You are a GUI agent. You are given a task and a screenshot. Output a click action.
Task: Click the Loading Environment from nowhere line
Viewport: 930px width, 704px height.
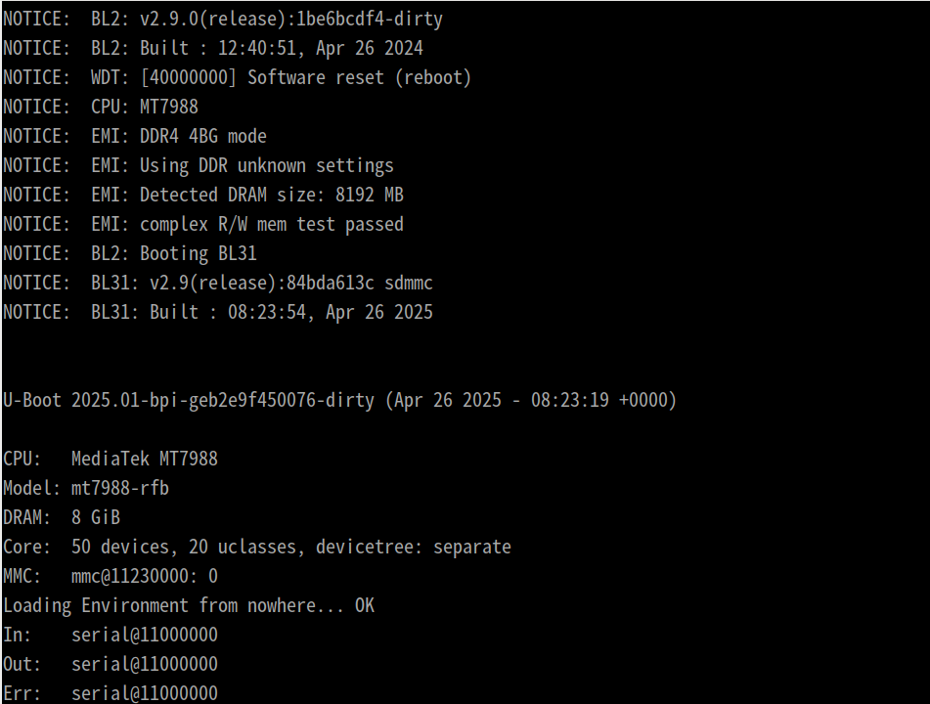tap(189, 606)
